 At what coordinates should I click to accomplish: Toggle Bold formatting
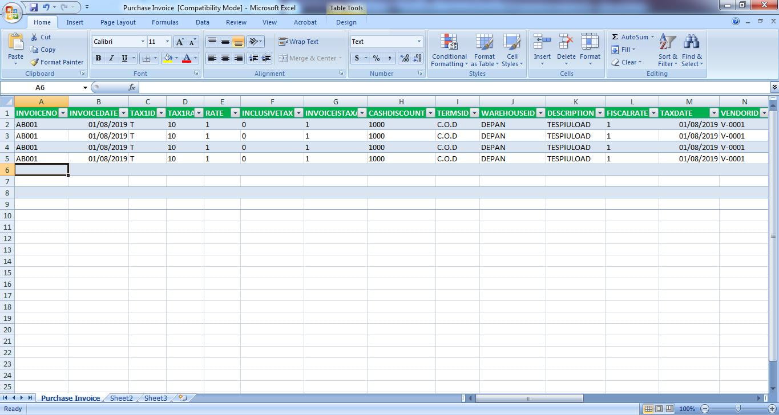[x=98, y=58]
